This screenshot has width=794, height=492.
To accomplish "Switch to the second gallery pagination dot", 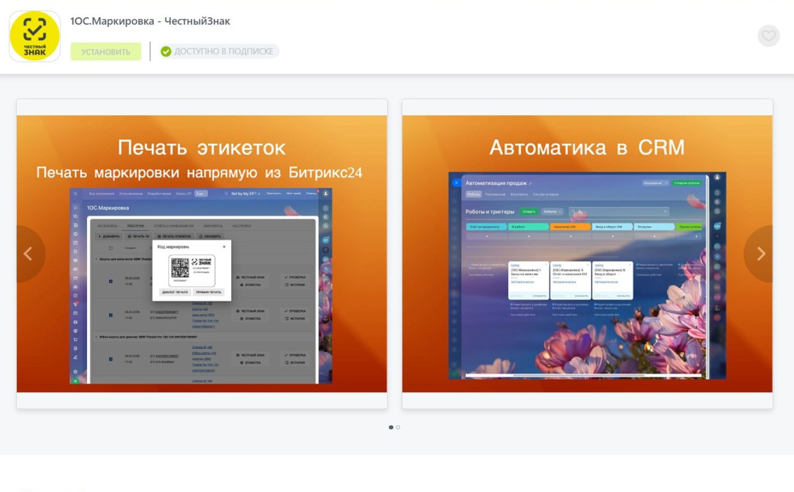I will click(398, 428).
